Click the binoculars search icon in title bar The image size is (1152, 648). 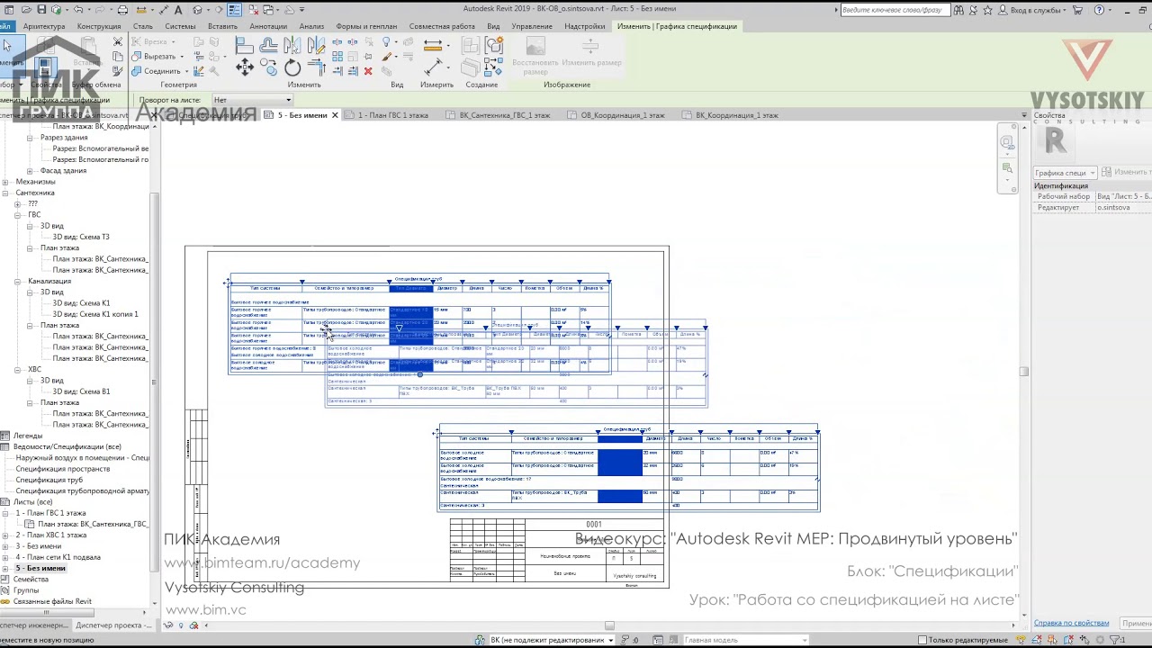958,10
